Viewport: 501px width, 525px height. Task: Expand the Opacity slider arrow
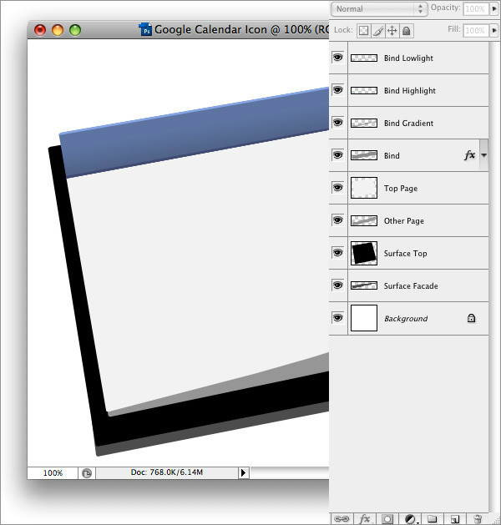pos(495,8)
